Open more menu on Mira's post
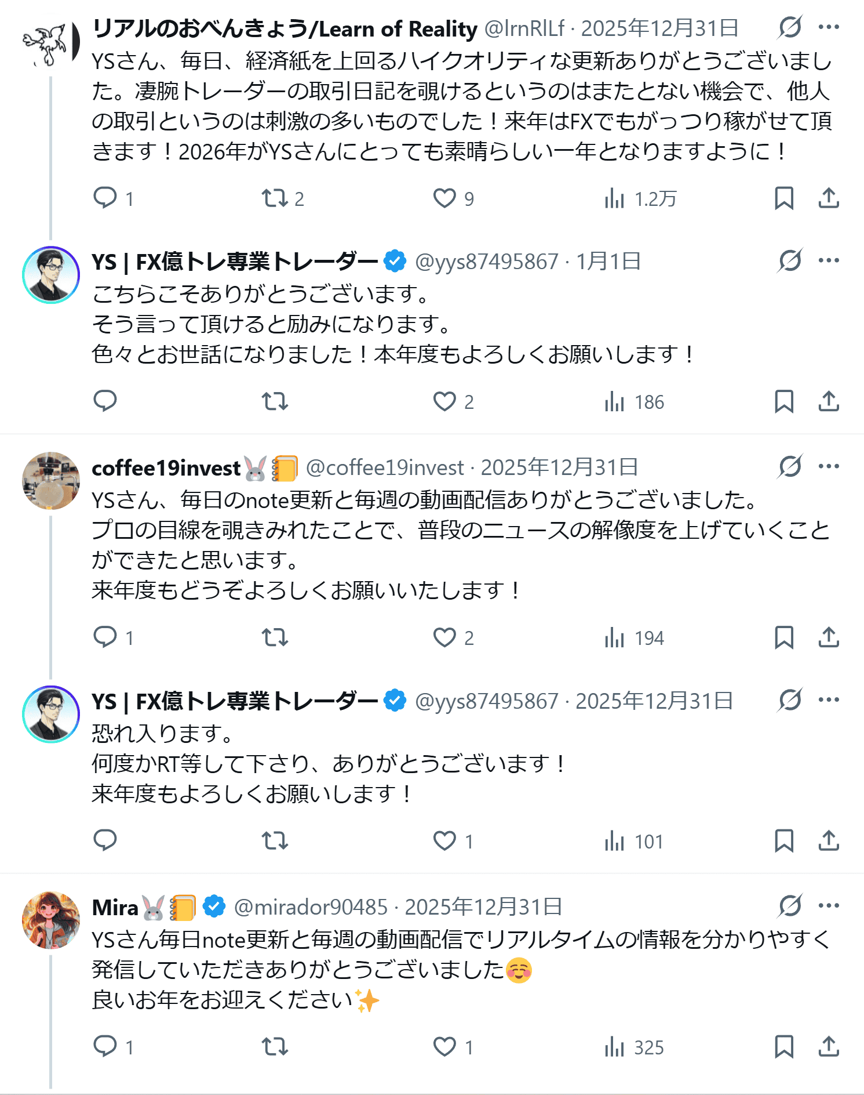 click(x=829, y=906)
